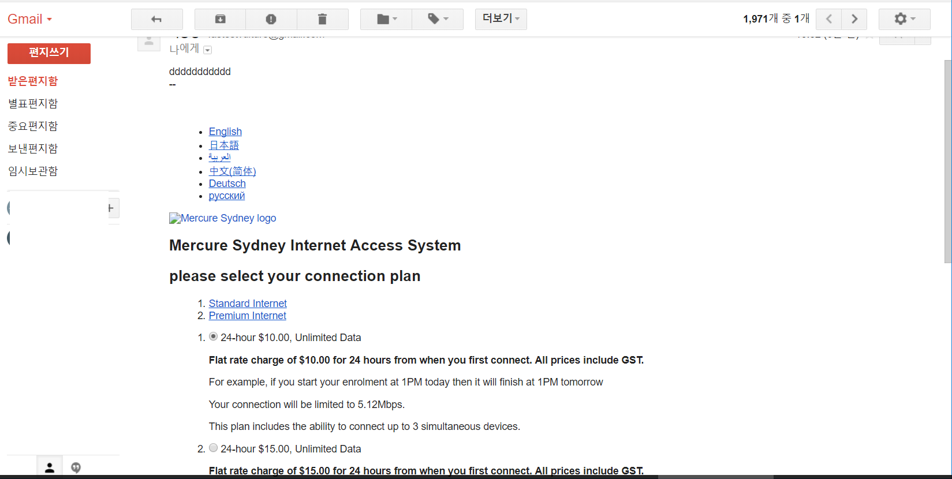Click the back-to-inbox arrow icon
952x479 pixels.
coord(156,19)
